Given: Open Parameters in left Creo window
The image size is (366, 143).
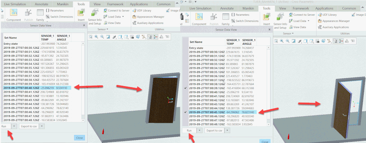Looking at the screenshot, I should tap(55, 11).
